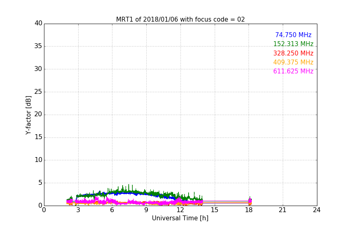
Task: Click the x-axis tick label '21'
Action: click(x=283, y=210)
